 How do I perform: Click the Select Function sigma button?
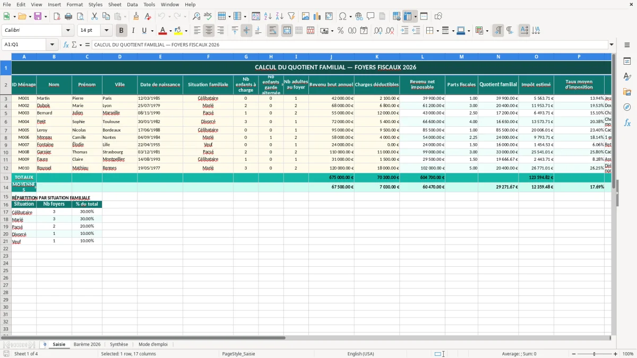pyautogui.click(x=74, y=45)
